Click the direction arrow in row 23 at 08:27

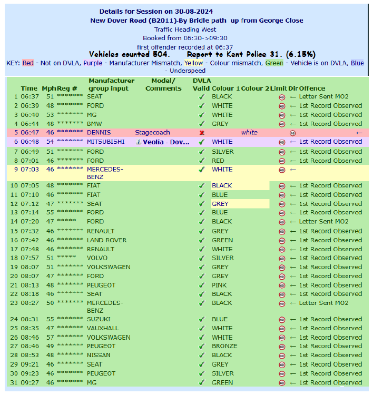point(293,303)
